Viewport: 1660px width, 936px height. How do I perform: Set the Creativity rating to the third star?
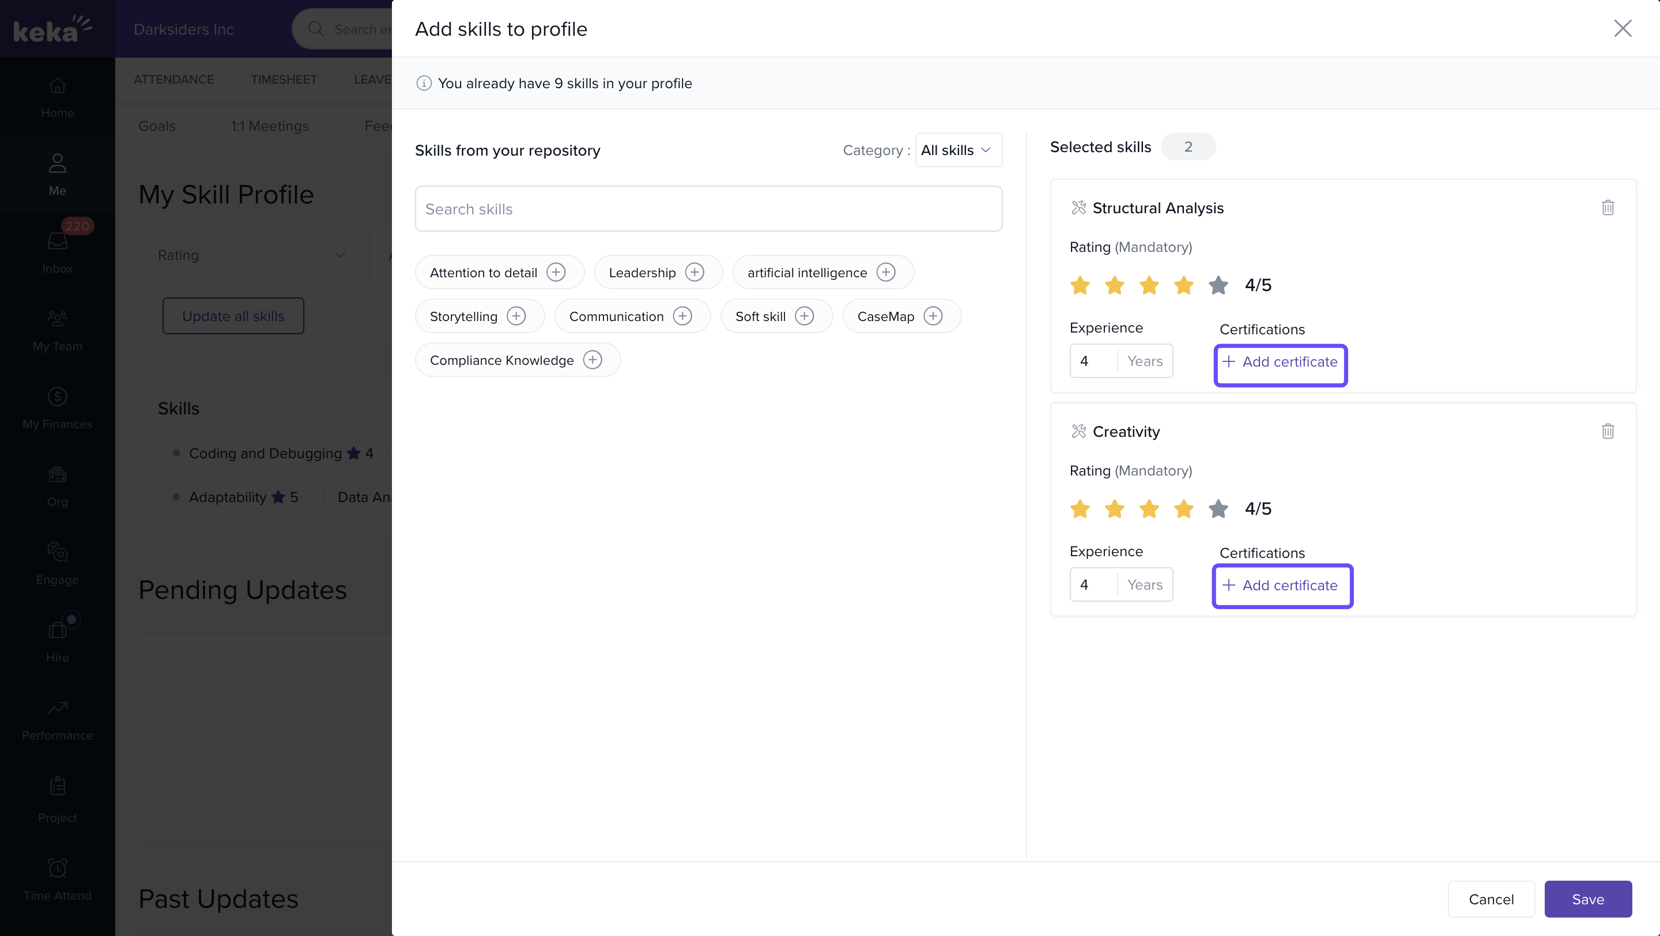coord(1148,508)
